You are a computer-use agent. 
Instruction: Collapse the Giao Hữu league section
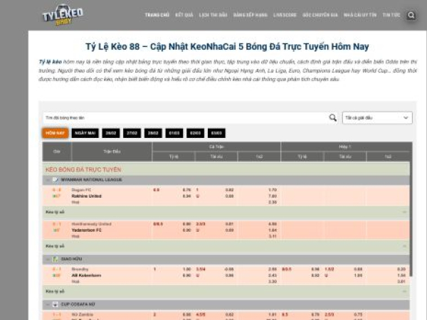coord(404,259)
